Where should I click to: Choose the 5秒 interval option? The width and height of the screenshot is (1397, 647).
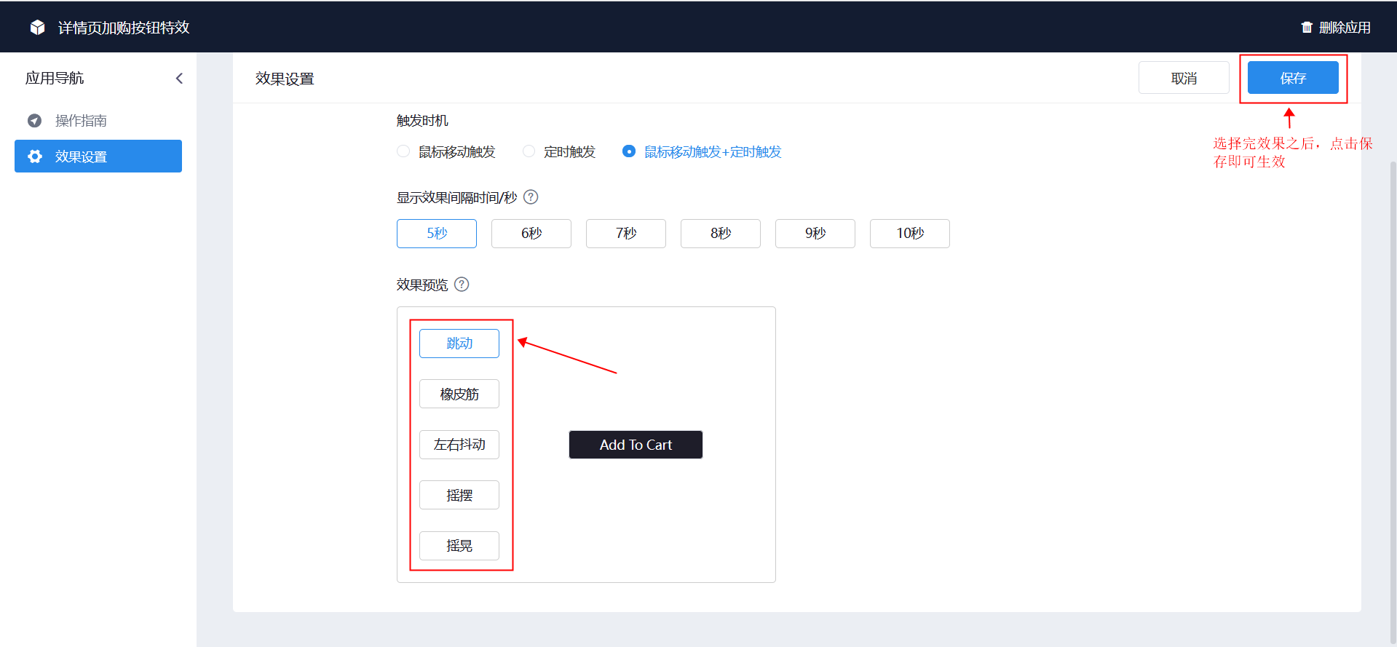pyautogui.click(x=437, y=234)
